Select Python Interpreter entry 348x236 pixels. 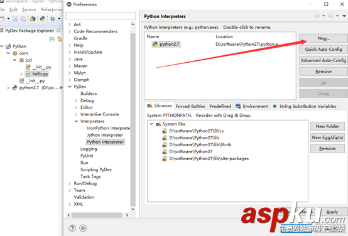105,142
